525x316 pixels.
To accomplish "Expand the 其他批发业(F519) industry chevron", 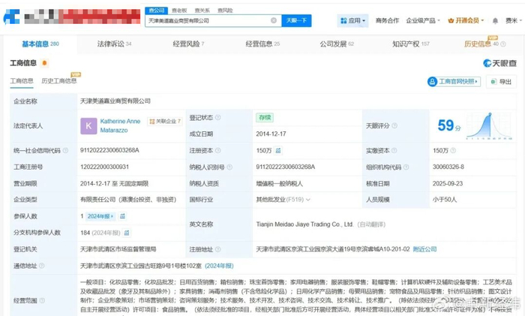I will point(308,200).
